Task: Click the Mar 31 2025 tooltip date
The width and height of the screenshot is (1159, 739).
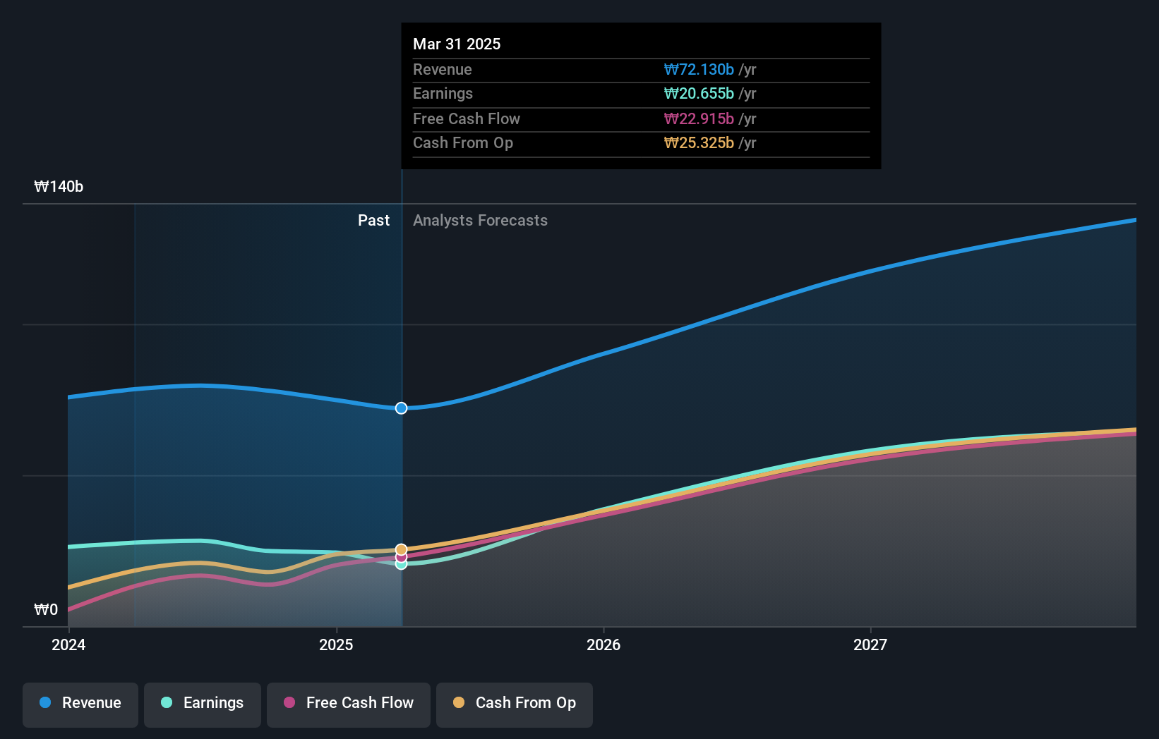Action: [457, 44]
